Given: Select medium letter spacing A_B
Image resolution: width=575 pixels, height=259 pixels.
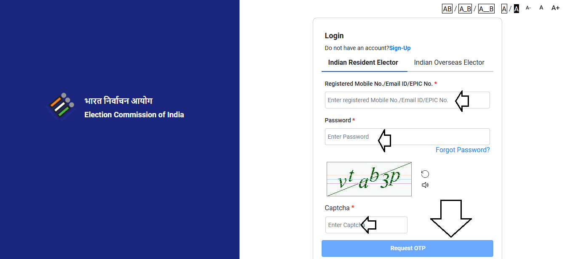Looking at the screenshot, I should (x=465, y=9).
